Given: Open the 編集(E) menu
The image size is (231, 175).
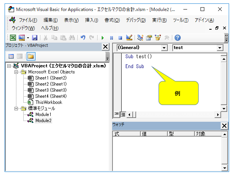Looking at the screenshot, I should 51,20.
